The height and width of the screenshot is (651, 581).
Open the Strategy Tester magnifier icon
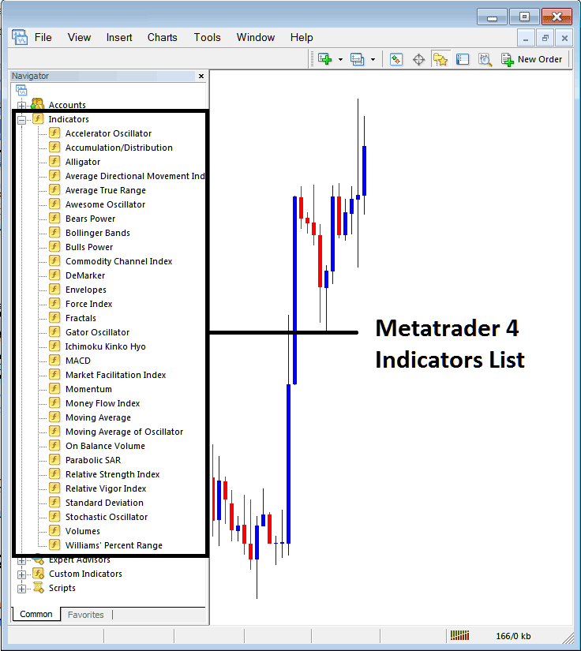[485, 59]
